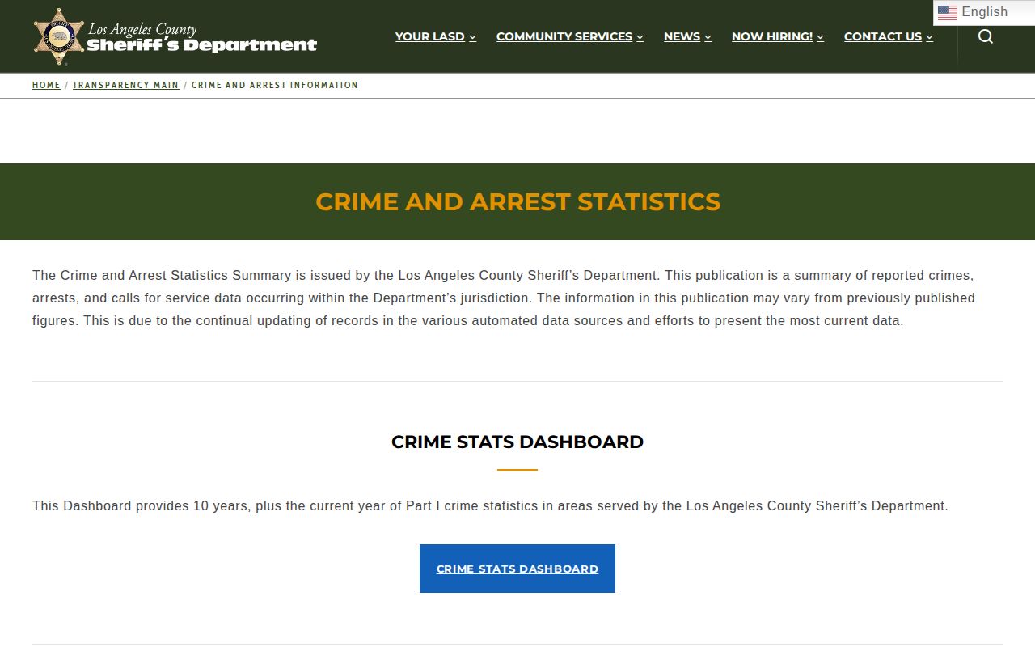1035x647 pixels.
Task: Open the YOUR LASD menu
Action: [429, 36]
